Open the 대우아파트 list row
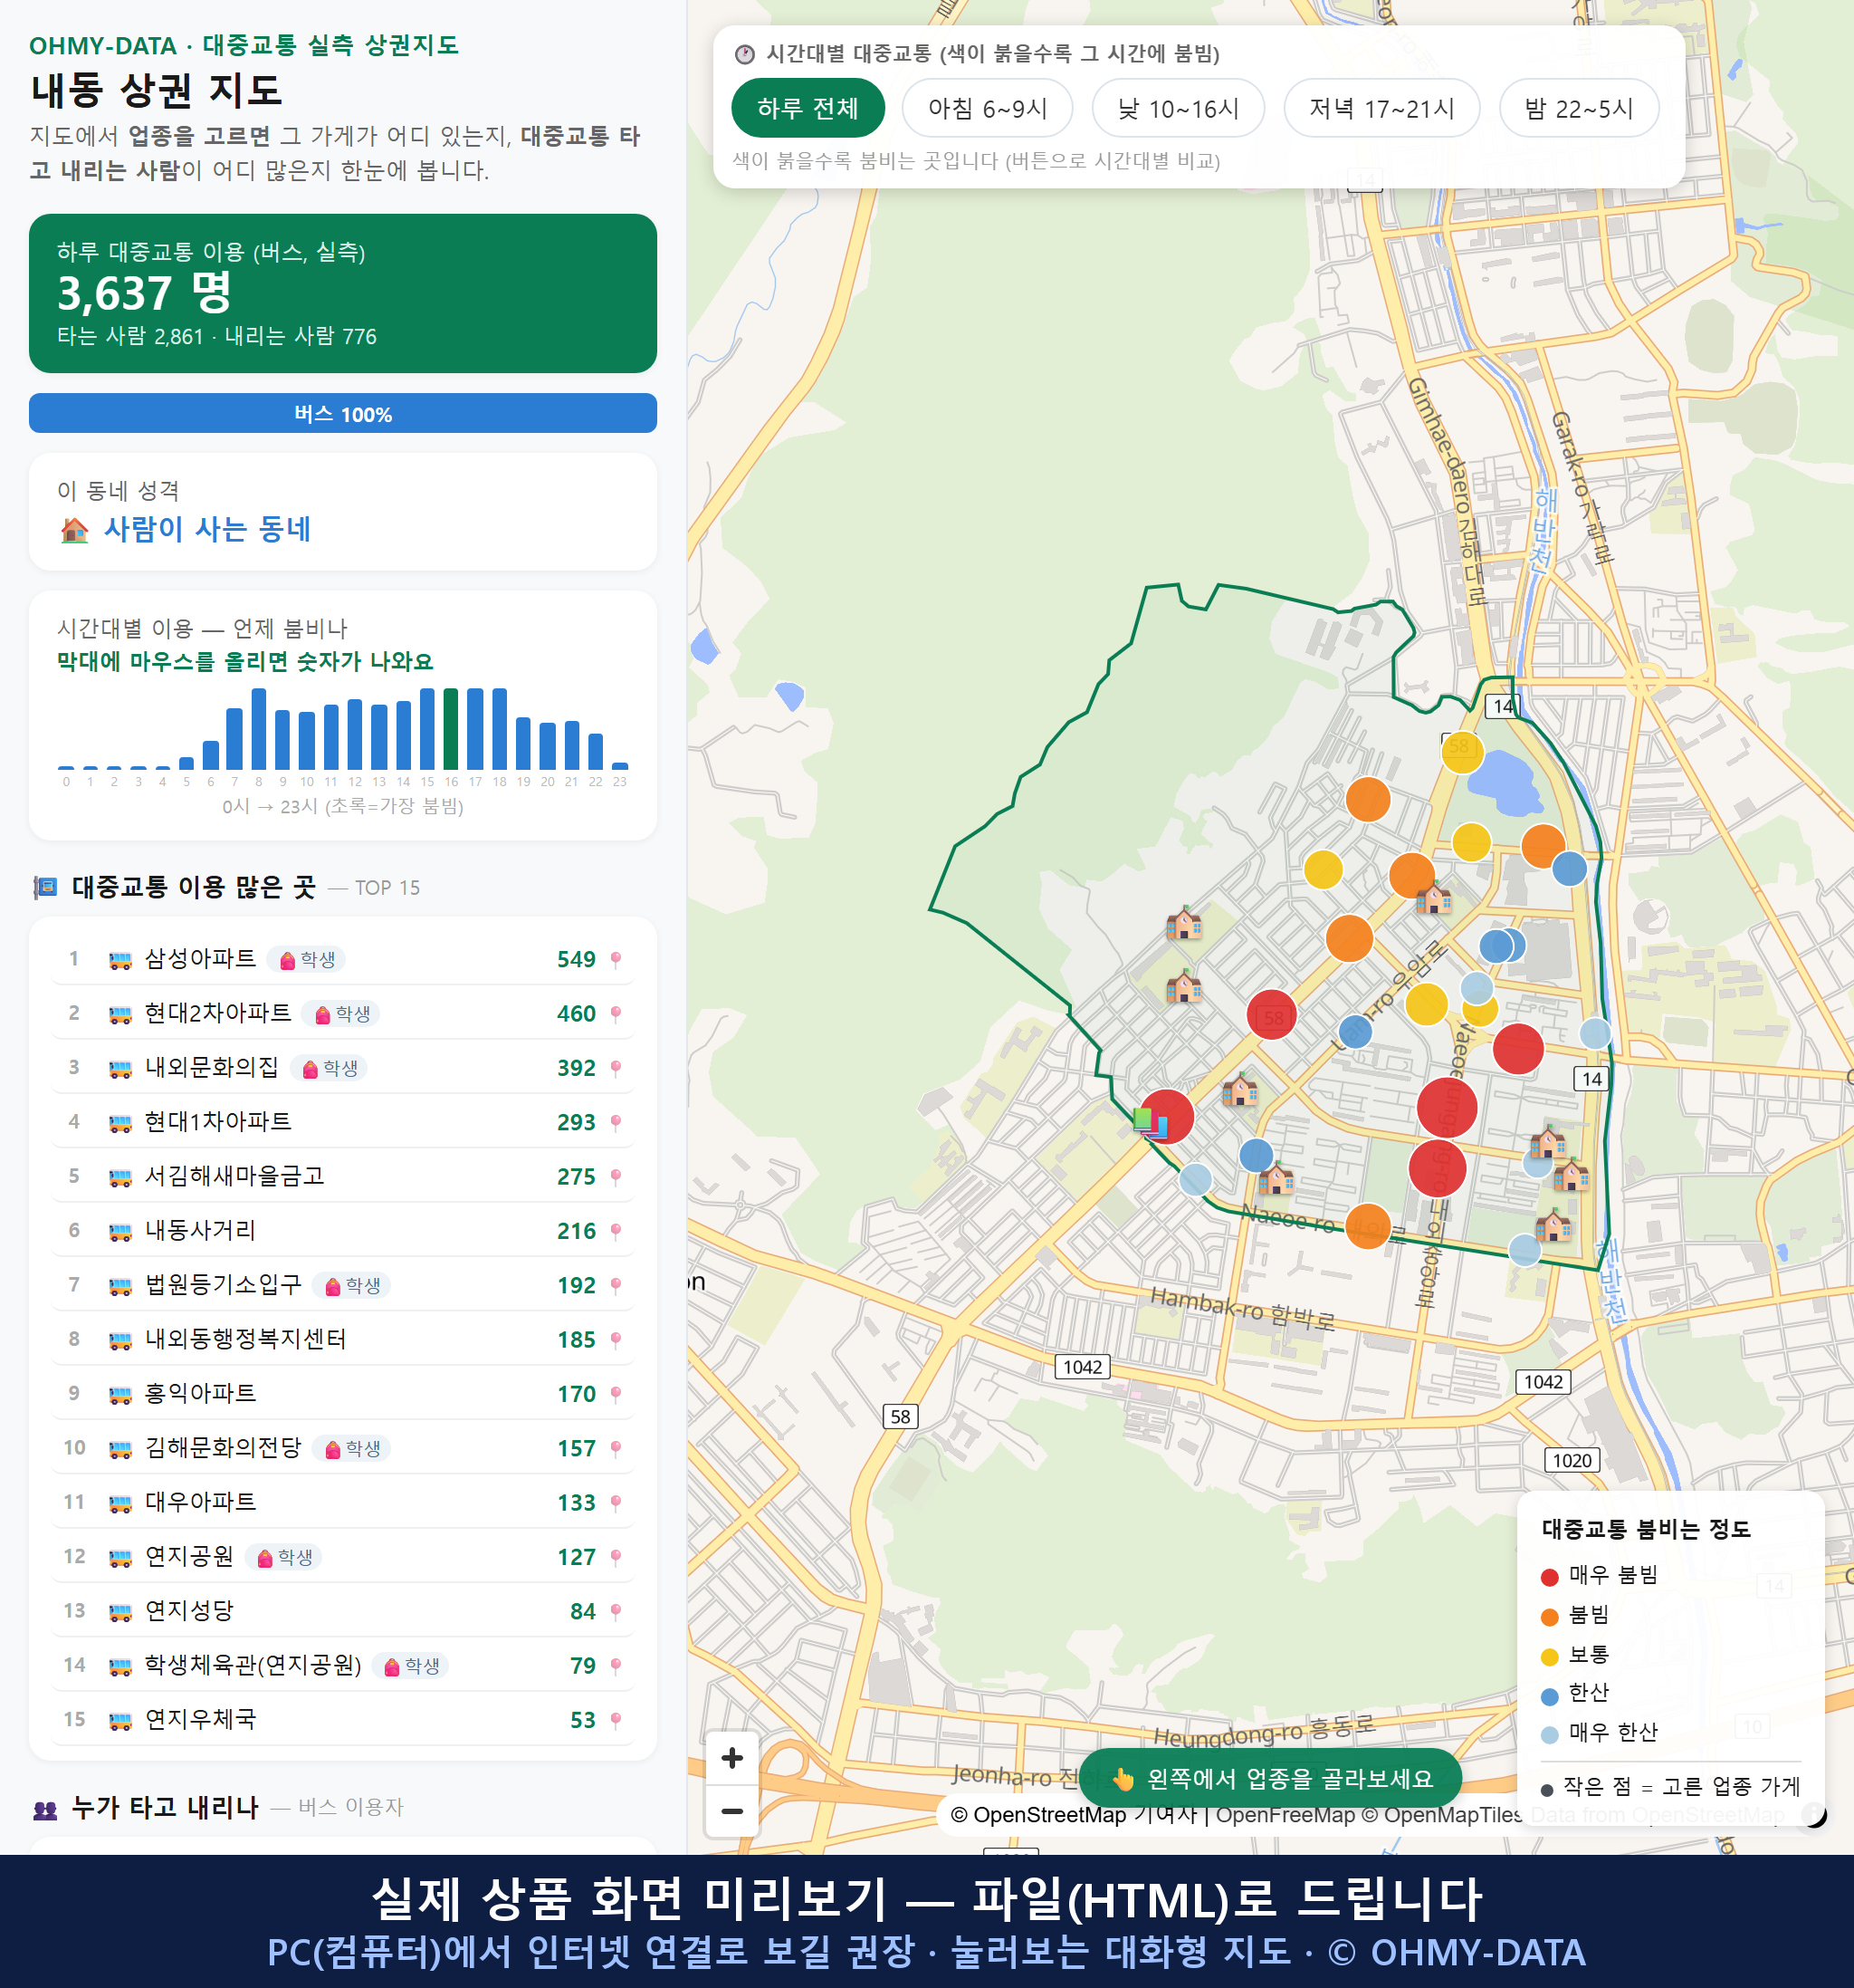 pos(343,1503)
